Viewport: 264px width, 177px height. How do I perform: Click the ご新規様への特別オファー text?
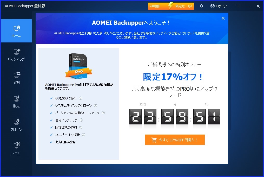click(175, 65)
